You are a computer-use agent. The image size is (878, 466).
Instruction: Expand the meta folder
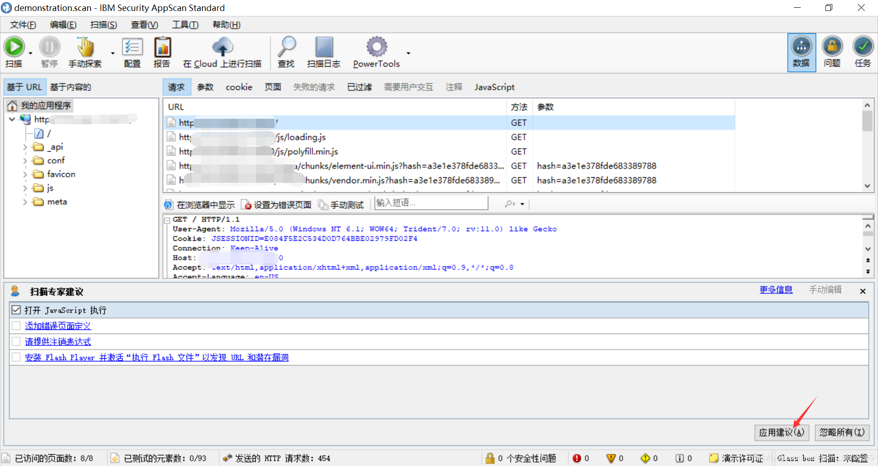[25, 202]
